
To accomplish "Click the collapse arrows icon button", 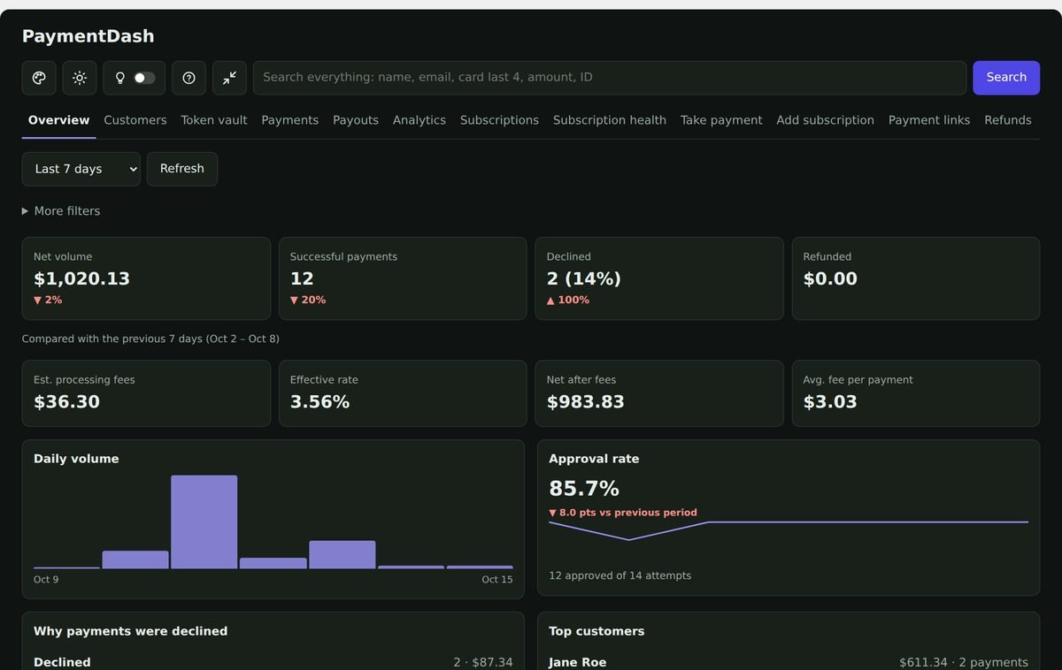I will pyautogui.click(x=229, y=78).
